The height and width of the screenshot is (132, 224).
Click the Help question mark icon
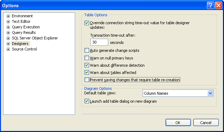click(210, 6)
